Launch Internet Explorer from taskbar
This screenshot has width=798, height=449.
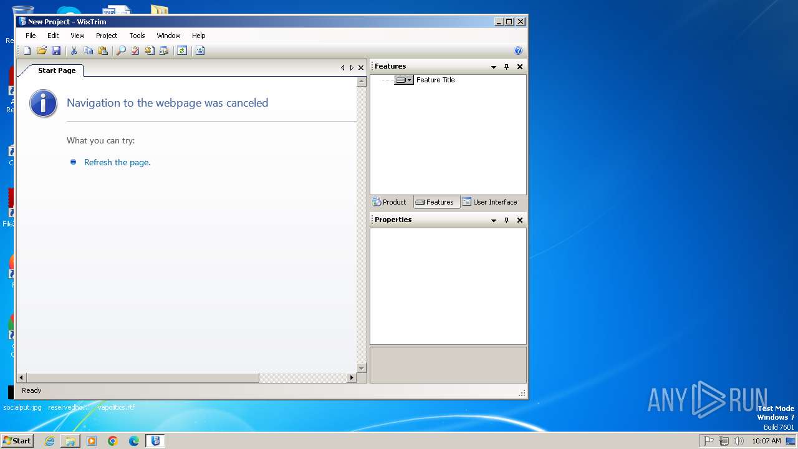[x=50, y=441]
